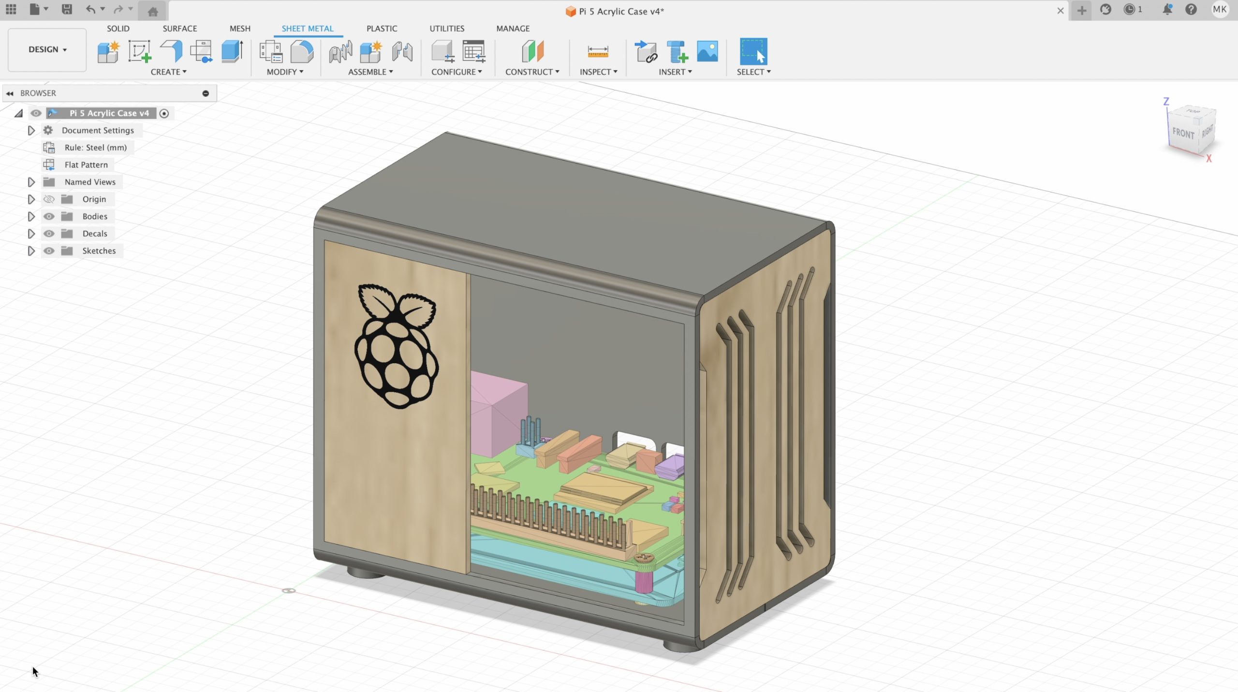Click the Joint assemble icon

pyautogui.click(x=340, y=51)
